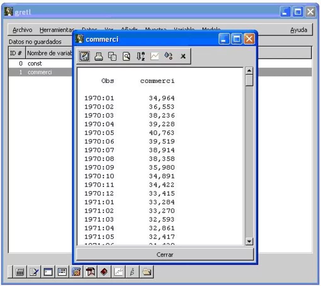
Task: Click the value 39,228
Action: [162, 124]
